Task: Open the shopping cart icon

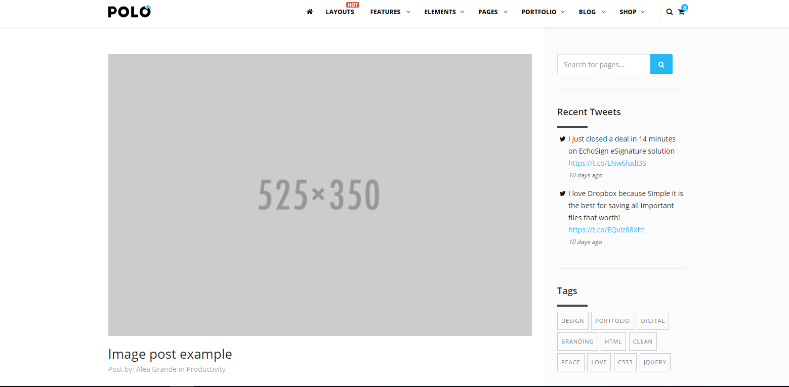Action: (681, 12)
